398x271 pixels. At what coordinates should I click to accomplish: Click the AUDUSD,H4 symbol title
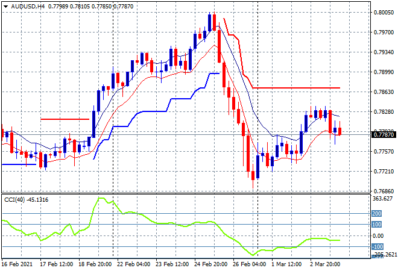tap(28, 7)
